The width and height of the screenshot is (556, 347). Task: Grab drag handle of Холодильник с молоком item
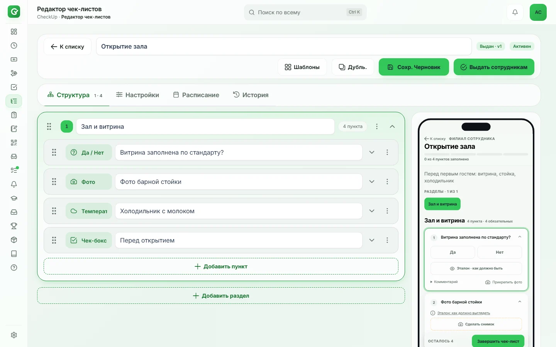pos(54,211)
